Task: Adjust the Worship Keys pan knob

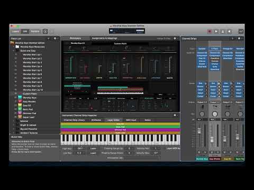Action: pyautogui.click(x=202, y=114)
